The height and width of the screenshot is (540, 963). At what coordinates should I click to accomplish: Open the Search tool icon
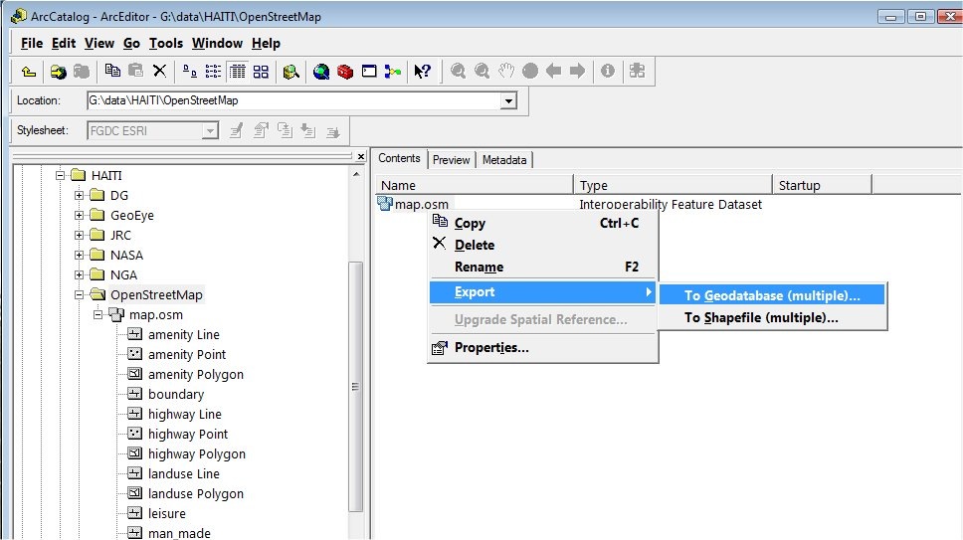(291, 72)
